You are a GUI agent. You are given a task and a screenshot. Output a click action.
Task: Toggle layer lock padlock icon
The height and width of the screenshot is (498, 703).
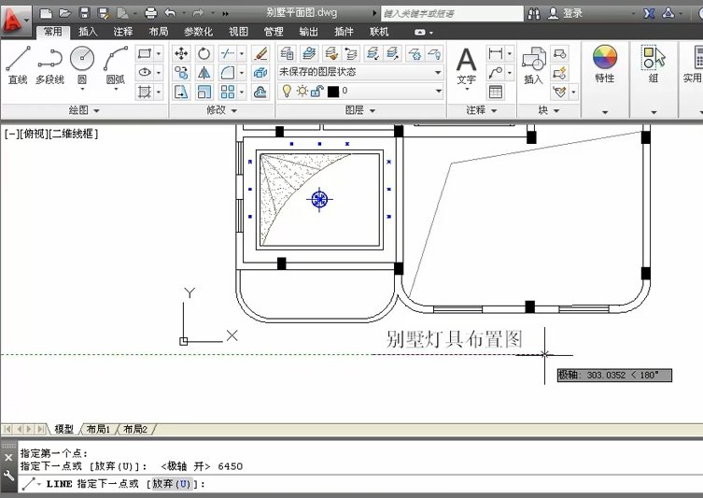[x=317, y=92]
